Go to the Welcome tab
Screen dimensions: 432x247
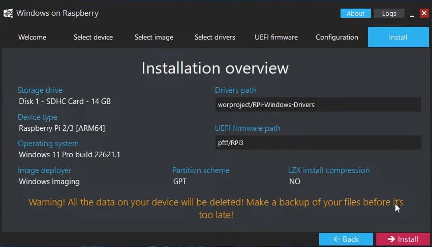pyautogui.click(x=32, y=37)
